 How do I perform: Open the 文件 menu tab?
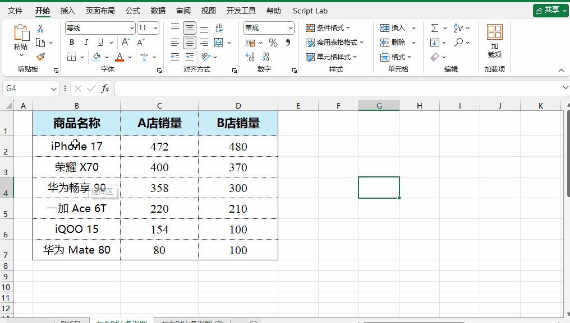click(15, 11)
